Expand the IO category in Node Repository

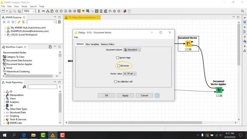click(x=4, y=92)
